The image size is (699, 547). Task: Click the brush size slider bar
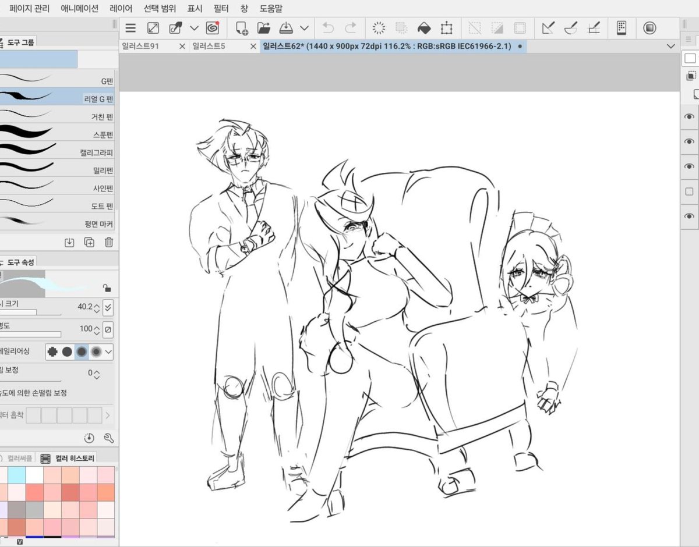pos(30,312)
